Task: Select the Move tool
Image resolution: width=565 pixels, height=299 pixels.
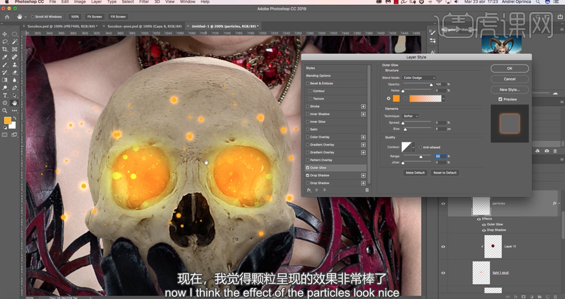Action: click(x=5, y=34)
